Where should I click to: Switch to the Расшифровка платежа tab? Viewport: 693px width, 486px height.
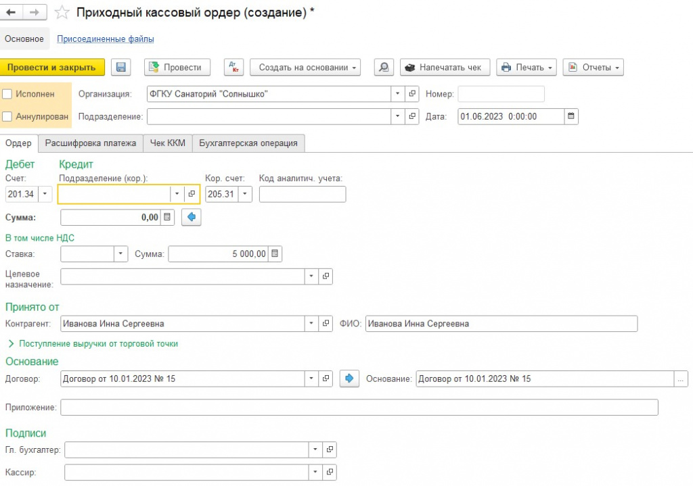91,143
